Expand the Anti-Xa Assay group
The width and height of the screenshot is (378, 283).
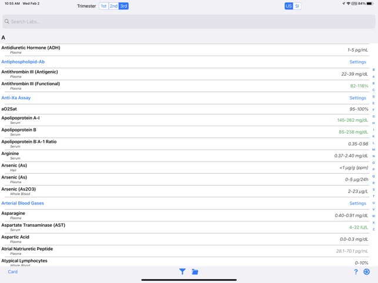pyautogui.click(x=16, y=98)
